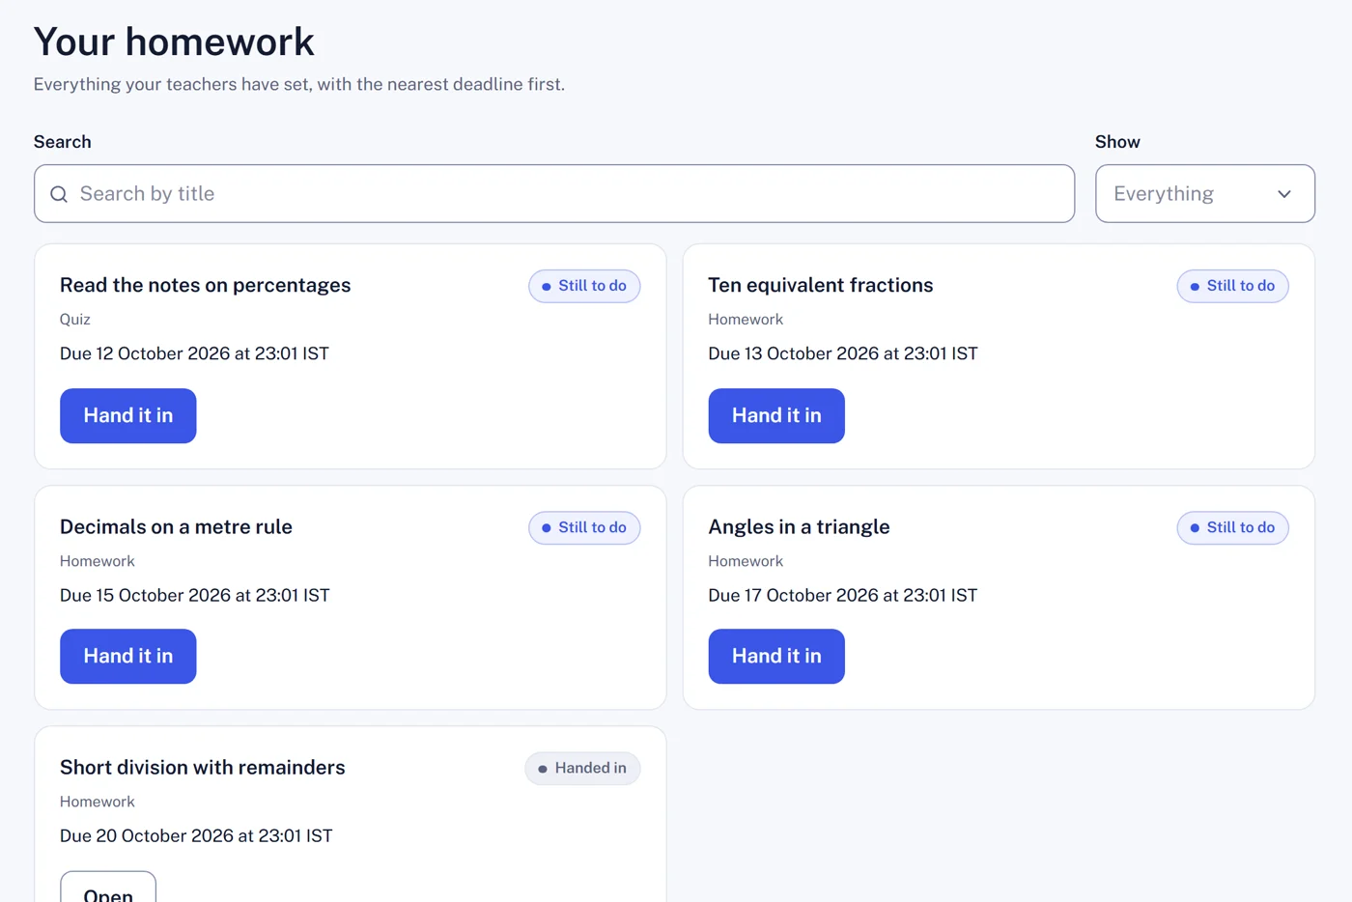The image size is (1352, 902).
Task: Hand in Ten equivalent fractions homework
Action: click(776, 416)
